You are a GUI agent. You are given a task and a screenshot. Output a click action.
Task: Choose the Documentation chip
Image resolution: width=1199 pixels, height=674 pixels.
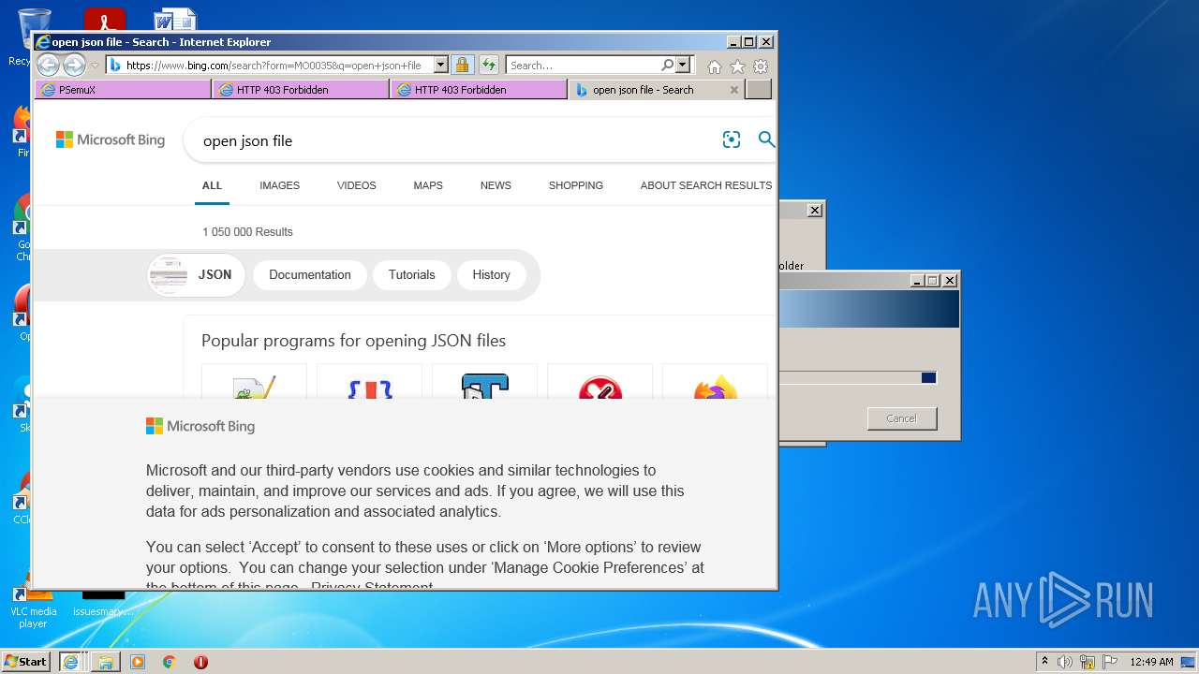310,275
